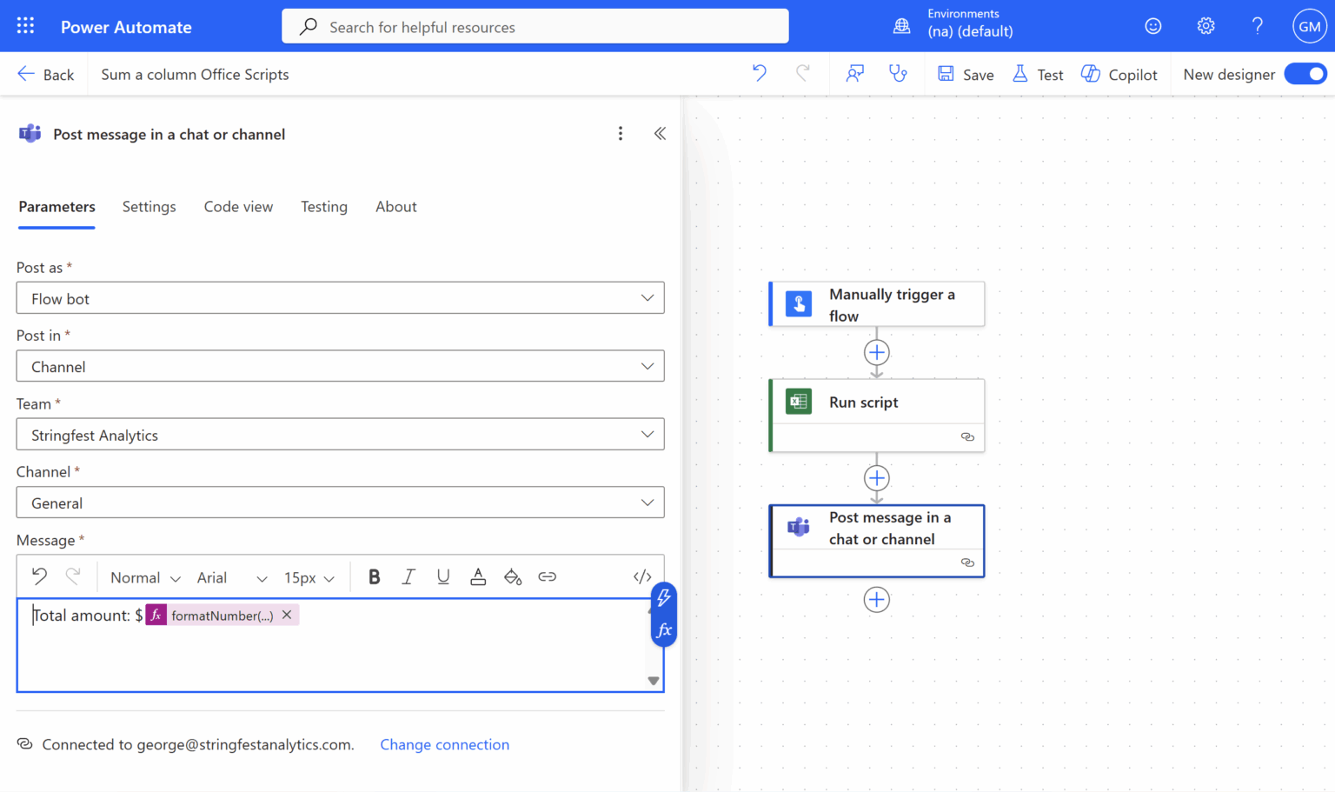Remove the formatNumber expression token
Screen dimensions: 1335x792
click(x=287, y=615)
